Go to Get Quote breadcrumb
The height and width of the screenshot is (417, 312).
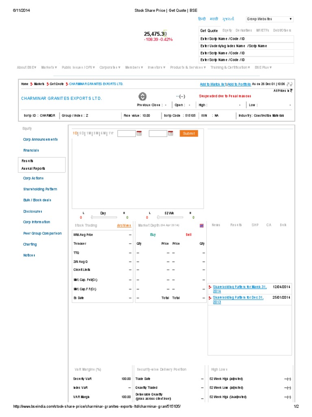pos(56,84)
